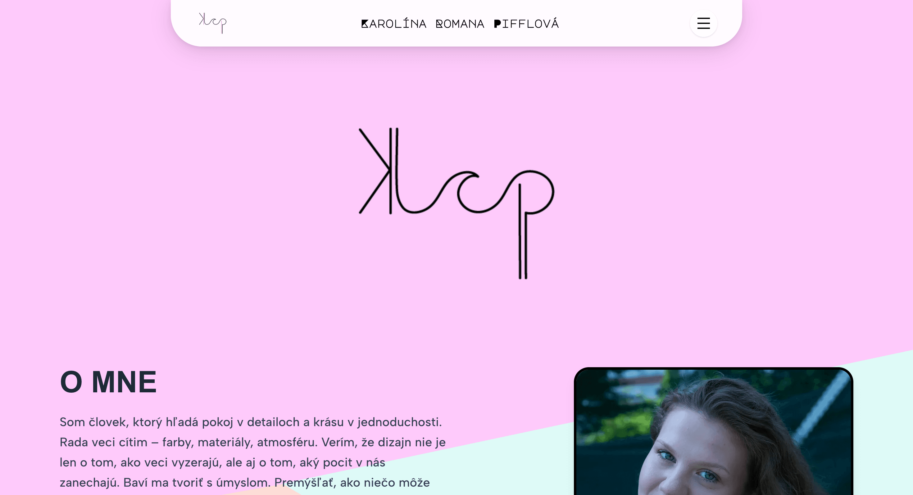Screen dimensions: 913x495
Task: Click the line starting "len o tom, ako veci"
Action: tap(222, 462)
